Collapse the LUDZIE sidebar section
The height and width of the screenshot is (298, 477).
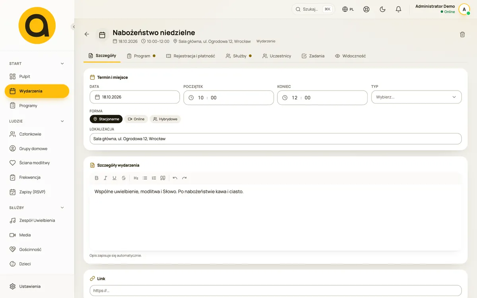click(62, 121)
